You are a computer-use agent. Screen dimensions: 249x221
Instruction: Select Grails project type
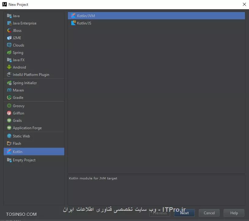[x=34, y=120]
